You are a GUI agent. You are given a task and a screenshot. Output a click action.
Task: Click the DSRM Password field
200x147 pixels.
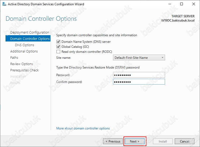pyautogui.click(x=139, y=75)
